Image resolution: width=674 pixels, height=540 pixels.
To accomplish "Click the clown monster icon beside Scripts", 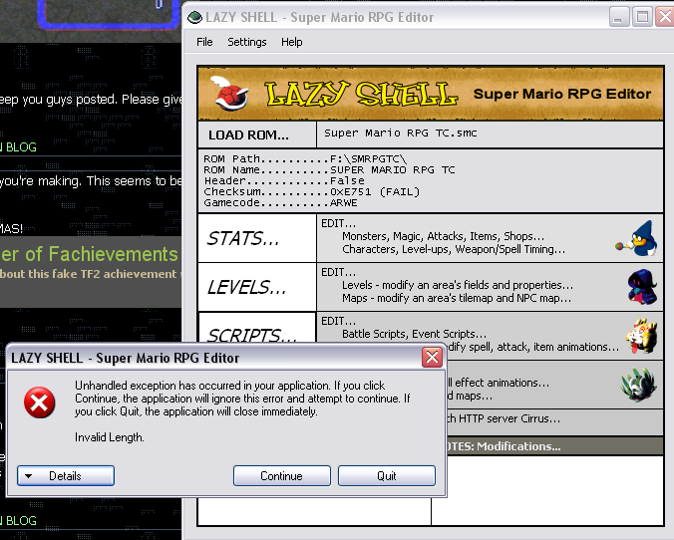I will coord(641,336).
